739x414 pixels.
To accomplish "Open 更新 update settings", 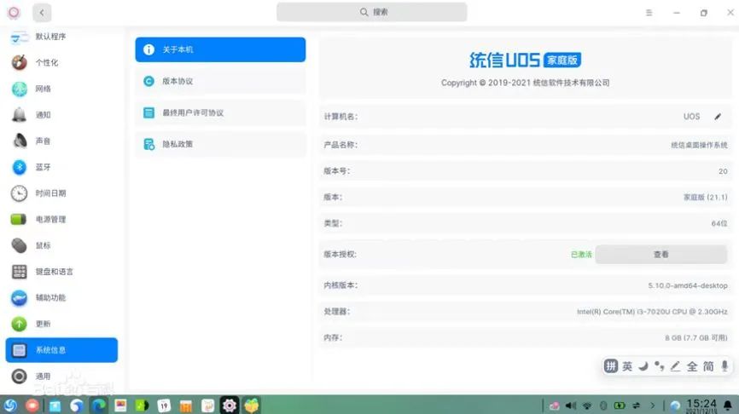I will point(61,324).
